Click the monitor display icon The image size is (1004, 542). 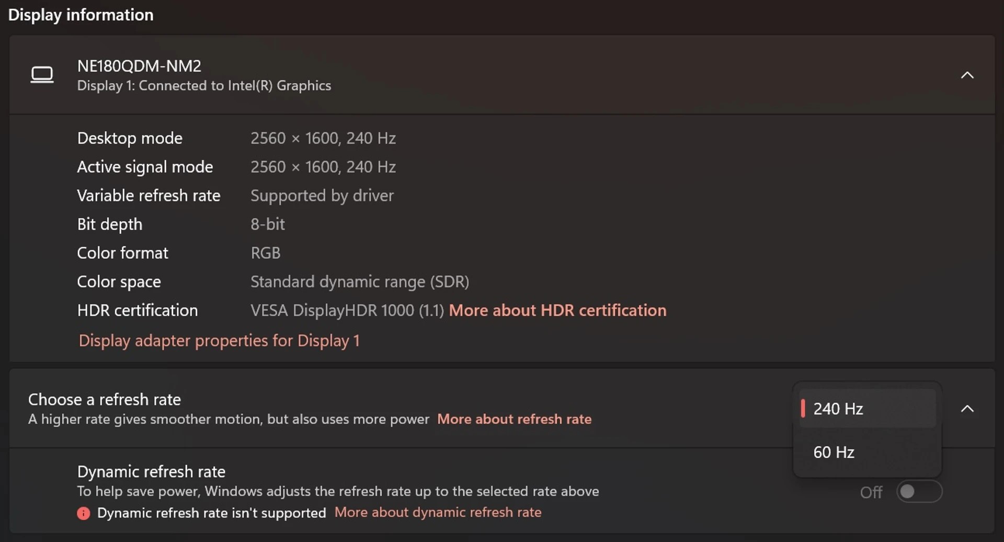pyautogui.click(x=42, y=74)
